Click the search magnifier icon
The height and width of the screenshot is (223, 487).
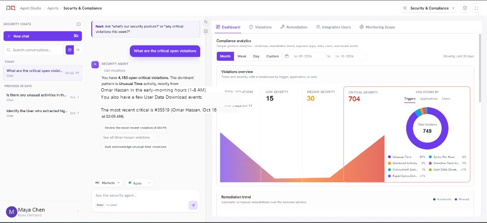click(x=9, y=50)
